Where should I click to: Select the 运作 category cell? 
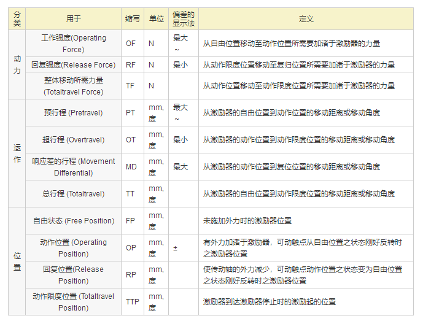[17, 153]
